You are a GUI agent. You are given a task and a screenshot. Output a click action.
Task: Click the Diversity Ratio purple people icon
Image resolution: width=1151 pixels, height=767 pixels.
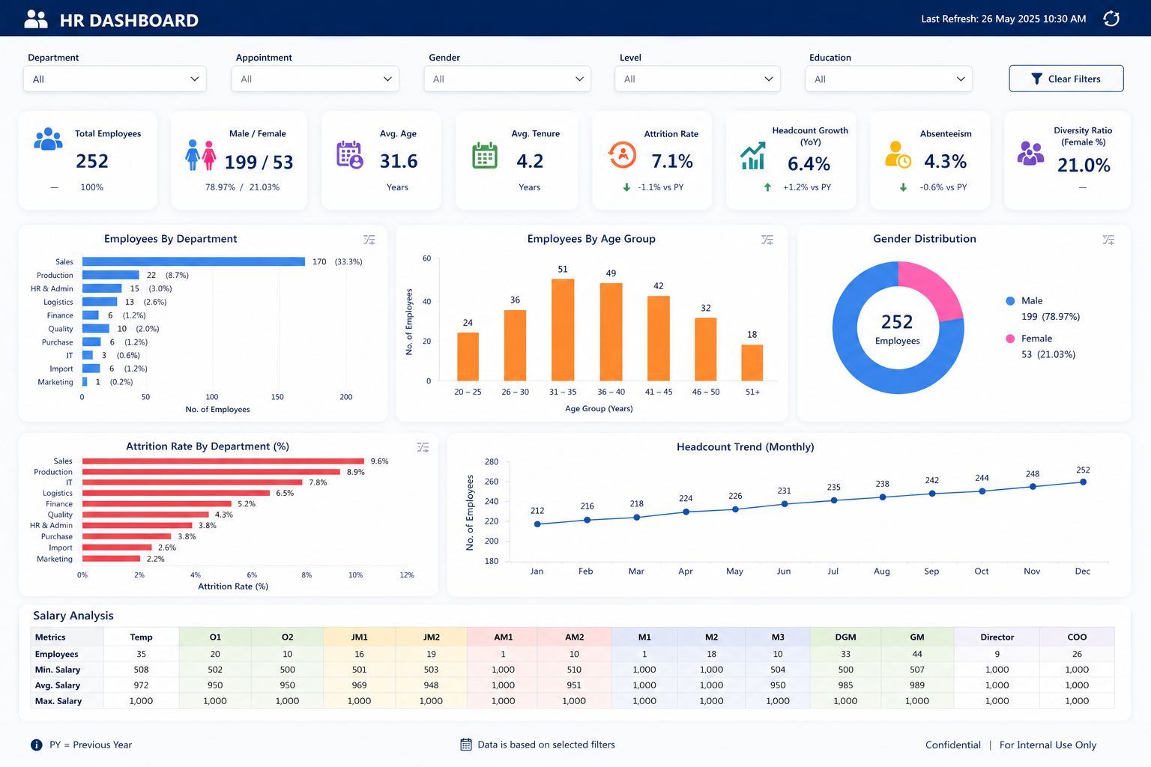(1031, 154)
